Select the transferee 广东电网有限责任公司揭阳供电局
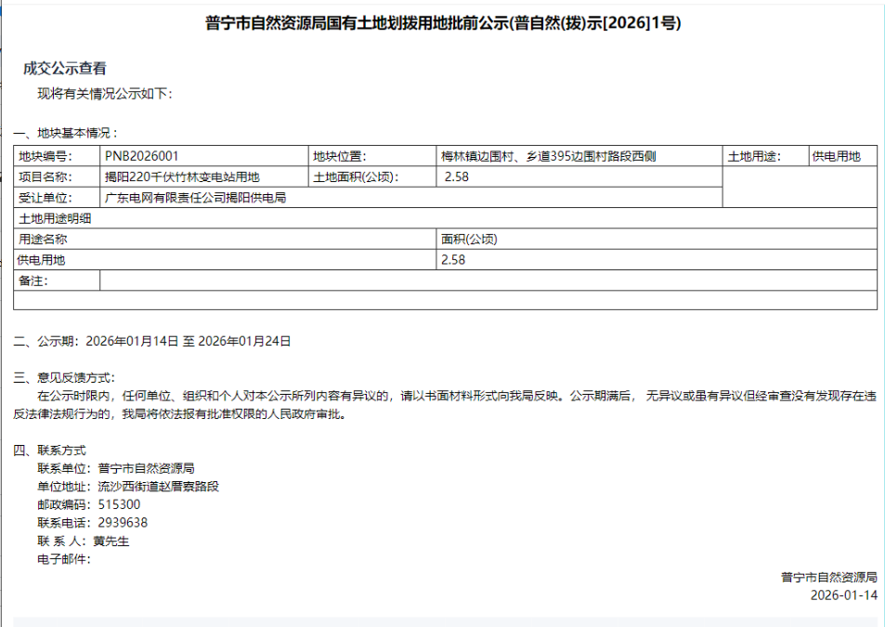The width and height of the screenshot is (885, 627). (195, 198)
